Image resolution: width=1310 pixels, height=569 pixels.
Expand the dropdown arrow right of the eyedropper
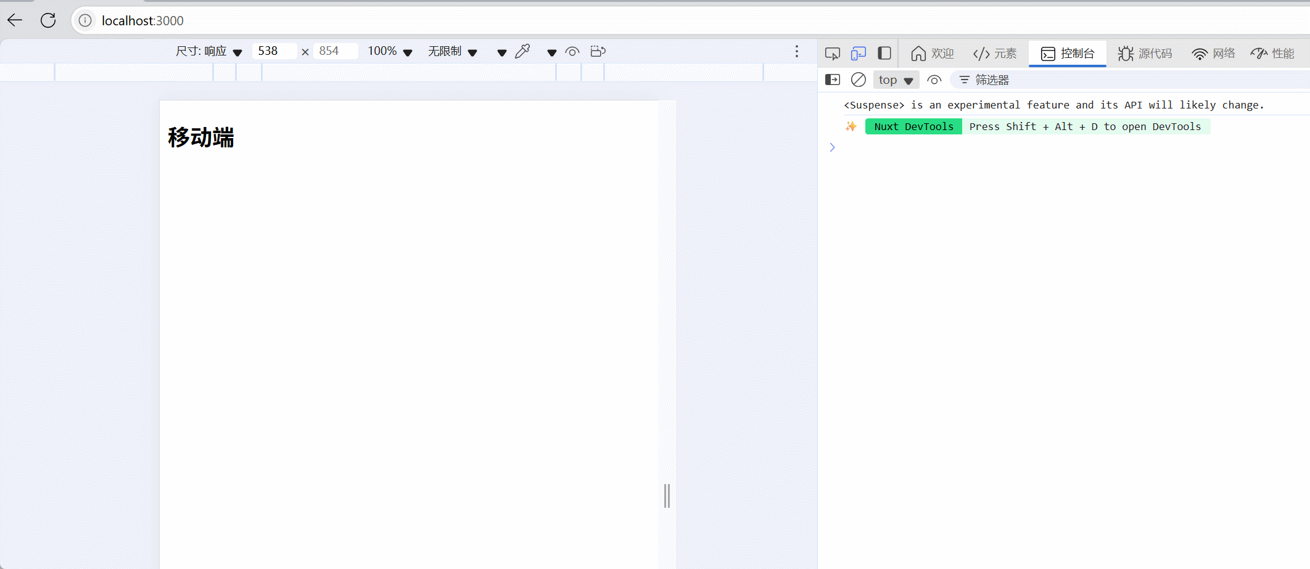coord(551,52)
